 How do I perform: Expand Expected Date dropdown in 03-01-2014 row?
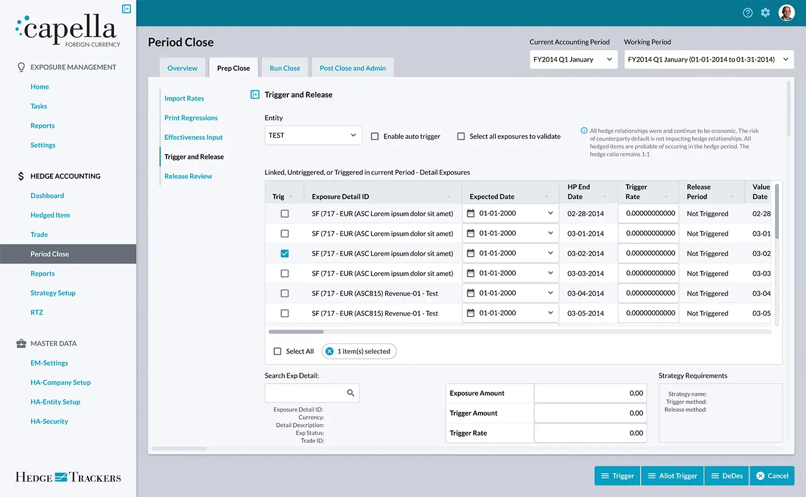click(x=550, y=233)
